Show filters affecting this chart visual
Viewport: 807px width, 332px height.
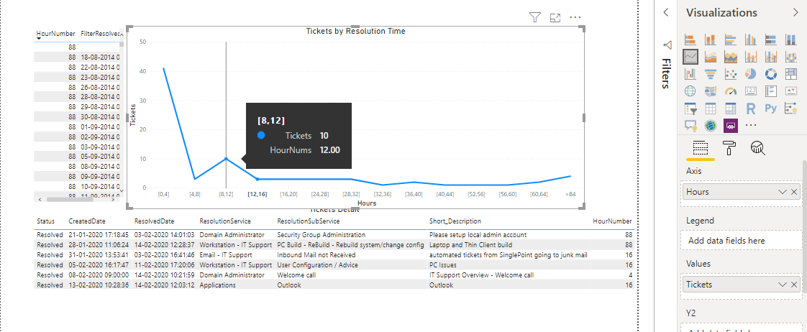(x=534, y=18)
